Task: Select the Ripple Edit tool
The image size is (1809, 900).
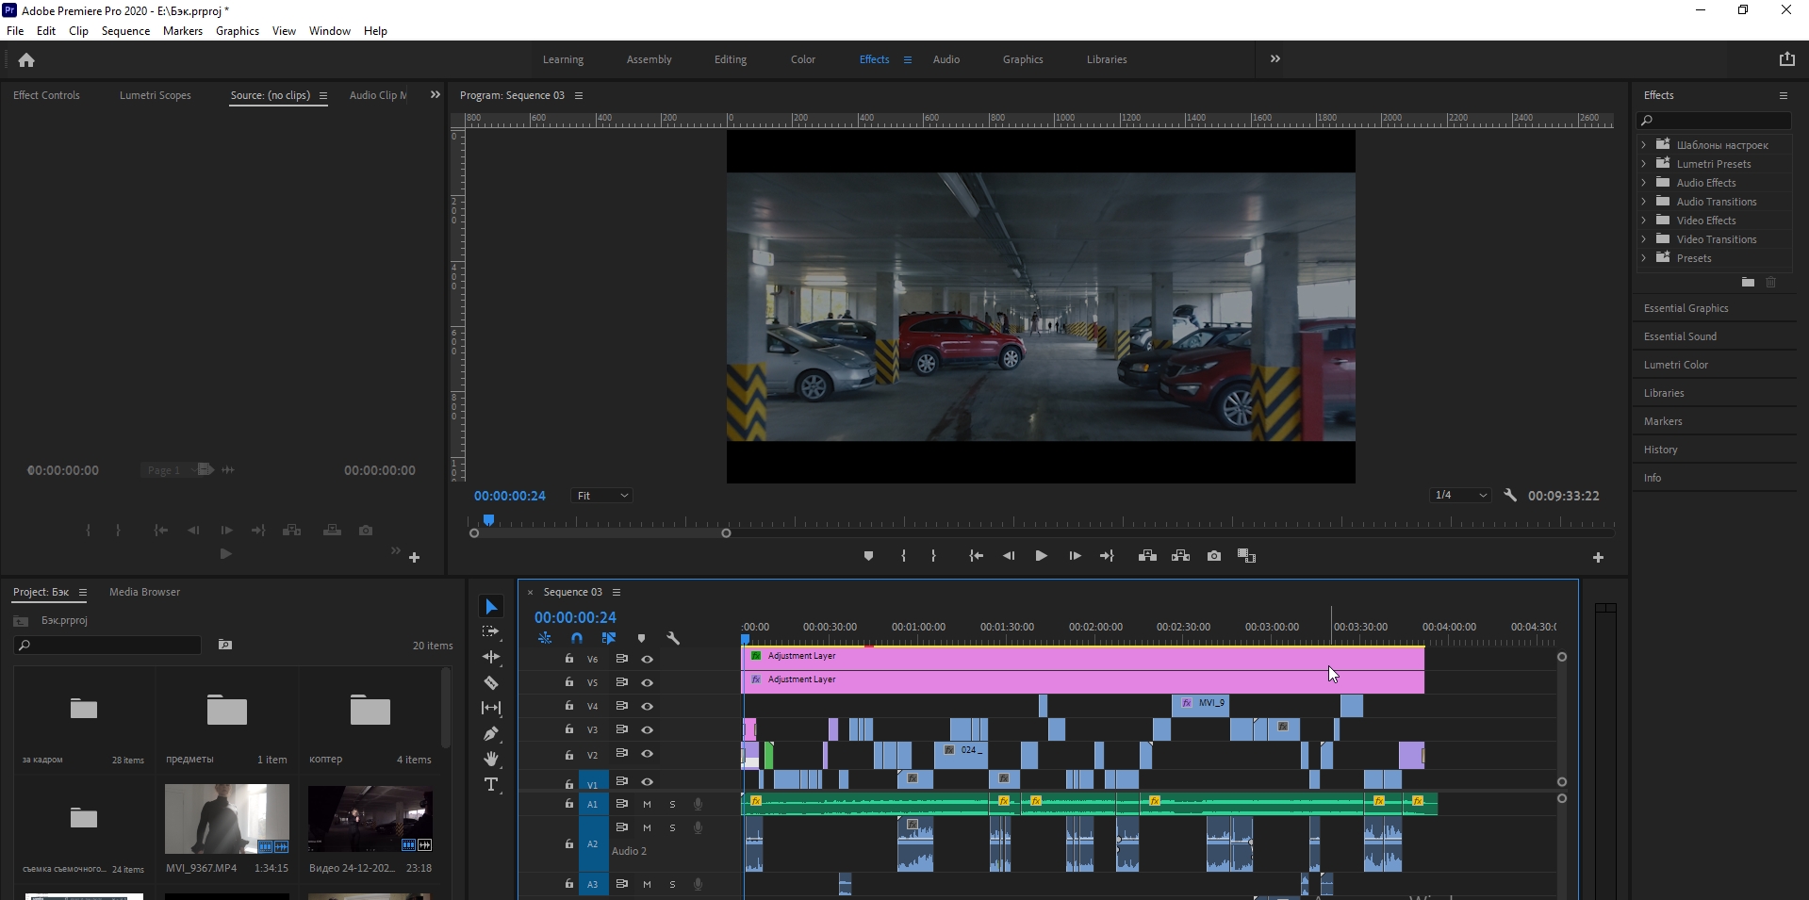Action: pos(490,657)
